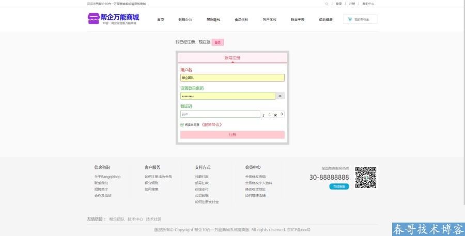This screenshot has width=465, height=236.
Task: Focus the 设置登录密码 password field
Action: coord(228,96)
